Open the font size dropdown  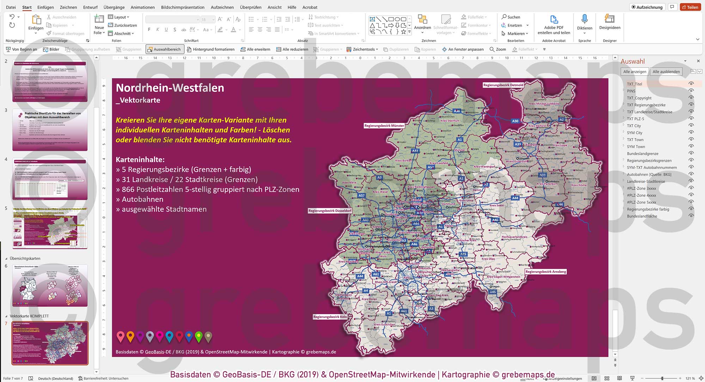coord(213,19)
